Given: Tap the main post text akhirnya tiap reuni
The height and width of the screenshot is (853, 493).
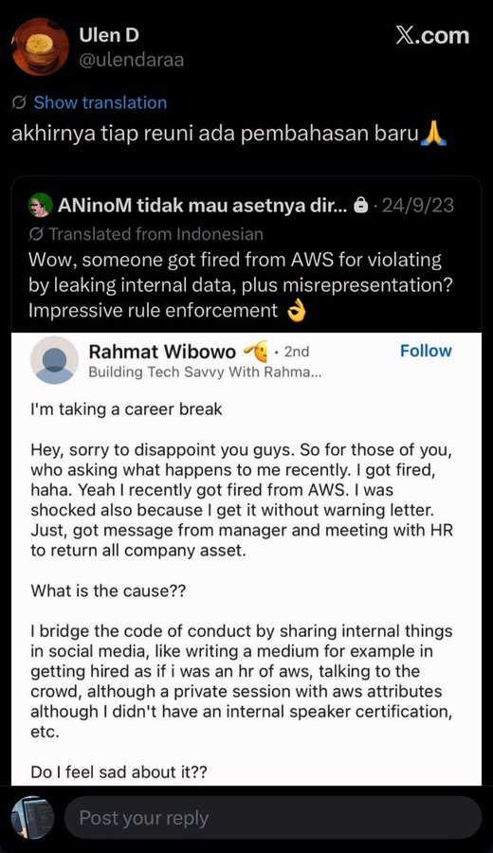Looking at the screenshot, I should [229, 135].
